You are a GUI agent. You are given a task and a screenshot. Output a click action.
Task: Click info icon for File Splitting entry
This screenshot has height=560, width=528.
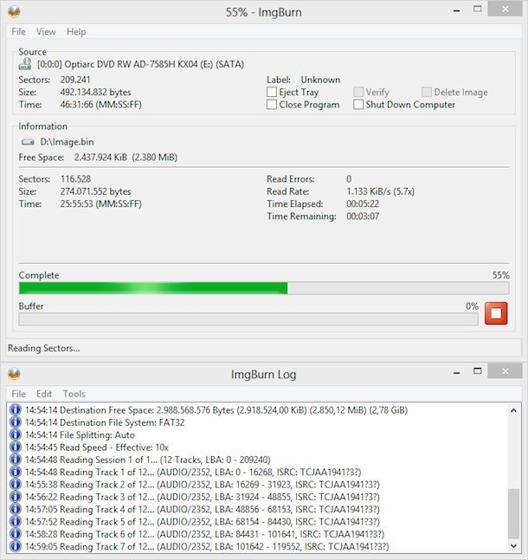(15, 434)
